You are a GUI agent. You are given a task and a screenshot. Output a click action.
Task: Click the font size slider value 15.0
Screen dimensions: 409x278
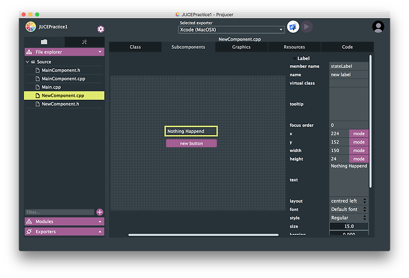point(349,226)
